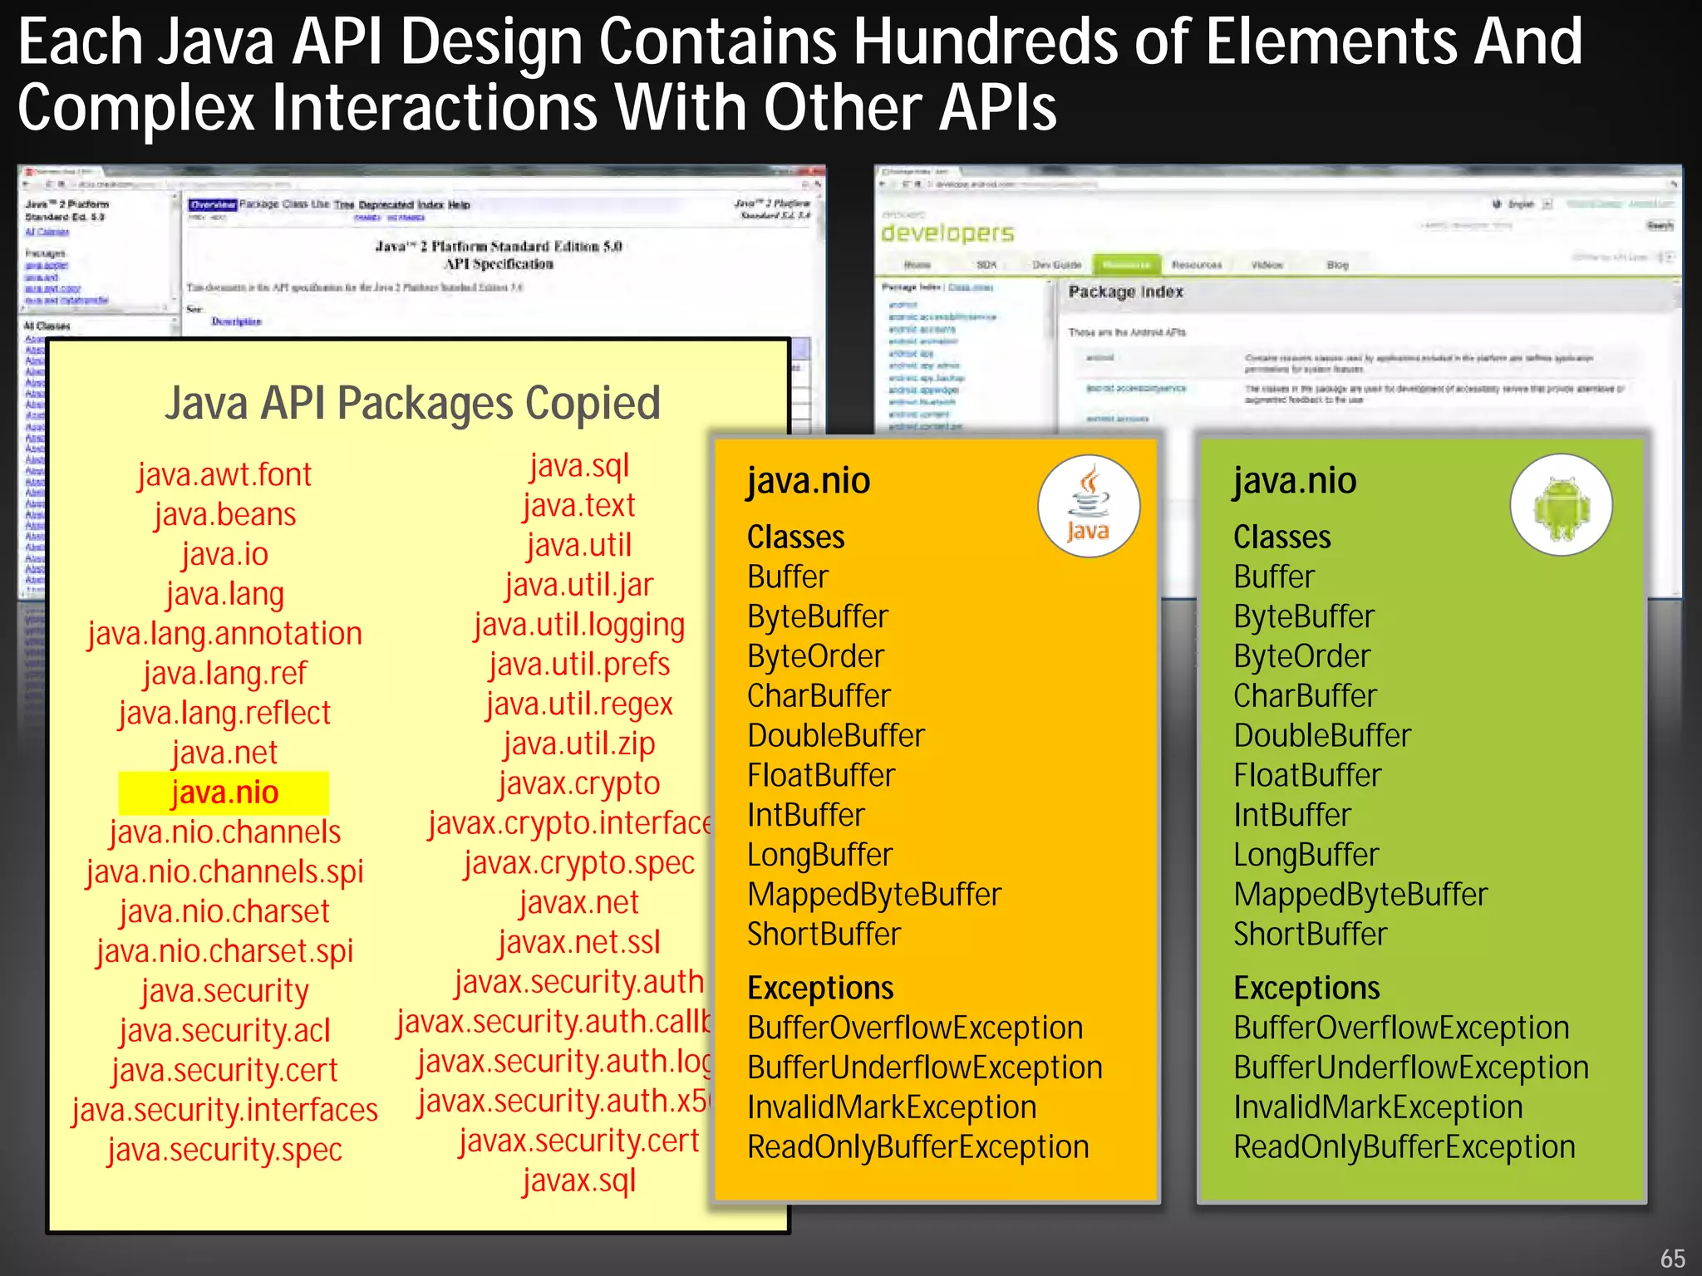Open the Deprecated tab in Java docs
Viewport: 1702px width, 1276px height.
point(385,204)
